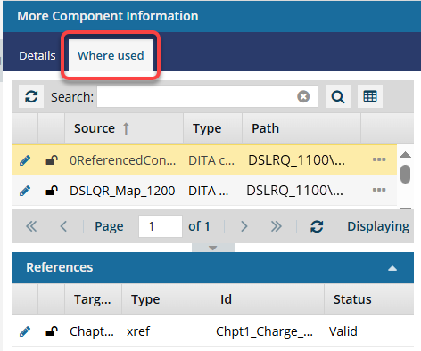Toggle the lock icon on the Chapt reference row
The image size is (421, 351).
click(x=52, y=331)
